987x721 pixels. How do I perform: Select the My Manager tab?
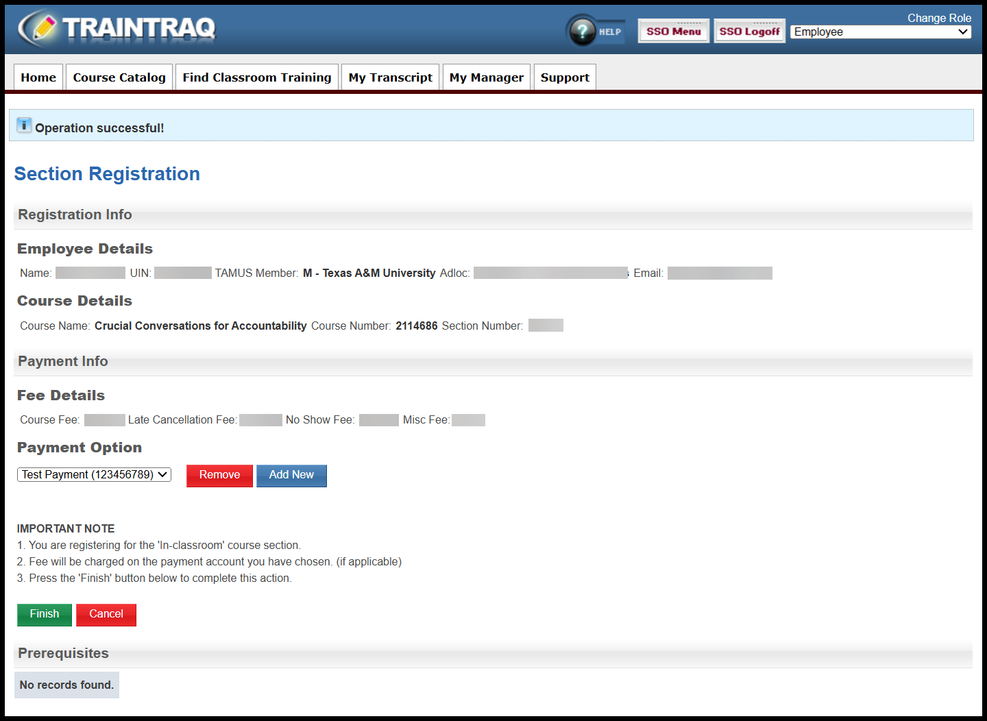click(x=486, y=77)
